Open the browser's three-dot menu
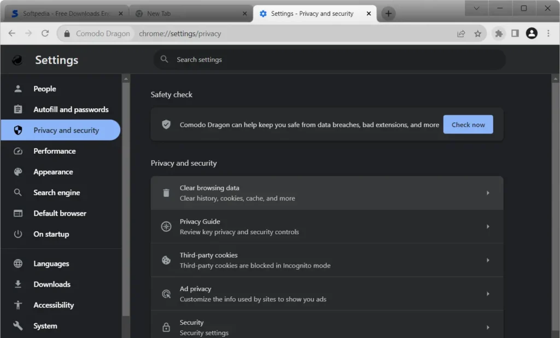560x338 pixels. click(549, 33)
